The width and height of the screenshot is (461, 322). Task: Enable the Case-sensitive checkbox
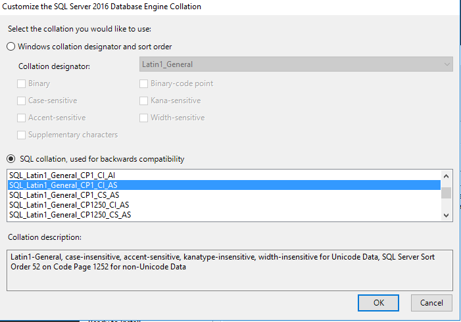[21, 101]
